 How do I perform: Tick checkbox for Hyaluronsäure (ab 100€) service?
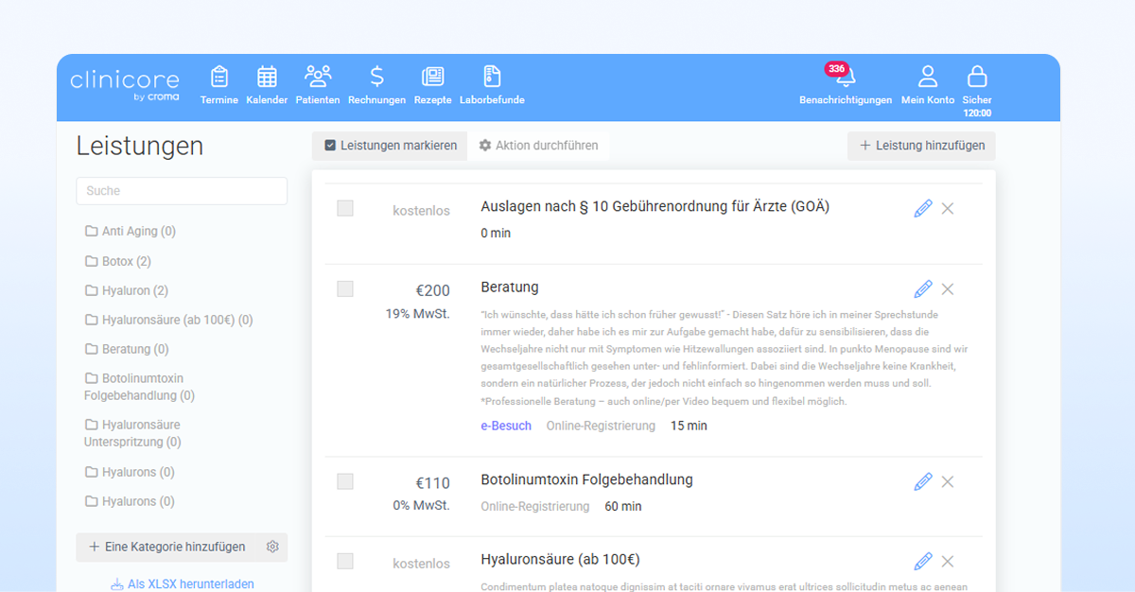345,561
